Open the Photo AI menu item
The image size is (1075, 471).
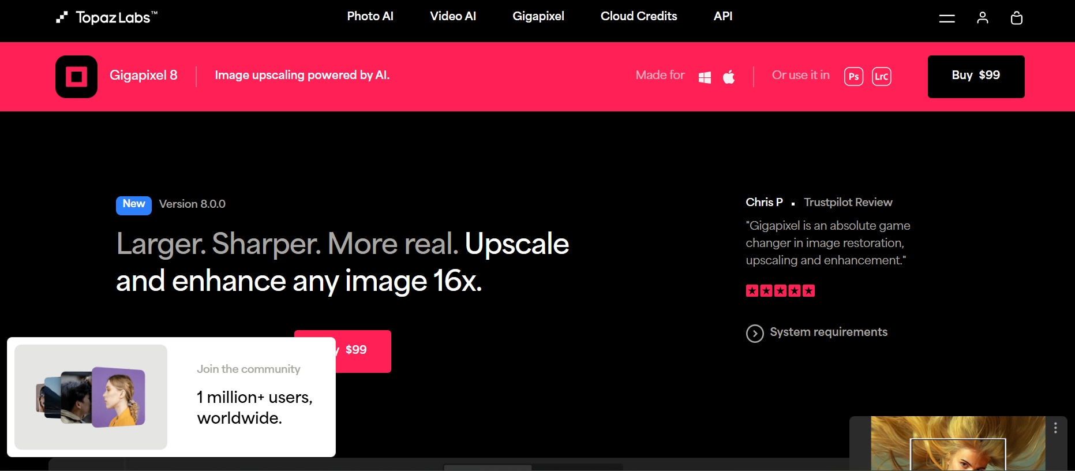pyautogui.click(x=370, y=16)
